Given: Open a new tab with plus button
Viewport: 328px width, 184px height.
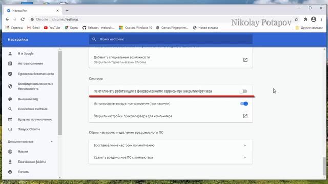Looking at the screenshot, I should (x=67, y=11).
